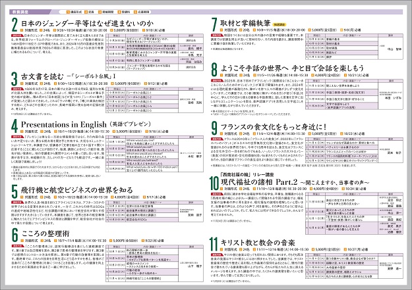The image size is (412, 290).
Task: Click the heading 'フランスの食文化をもっと身近に!'
Action: coord(274,127)
